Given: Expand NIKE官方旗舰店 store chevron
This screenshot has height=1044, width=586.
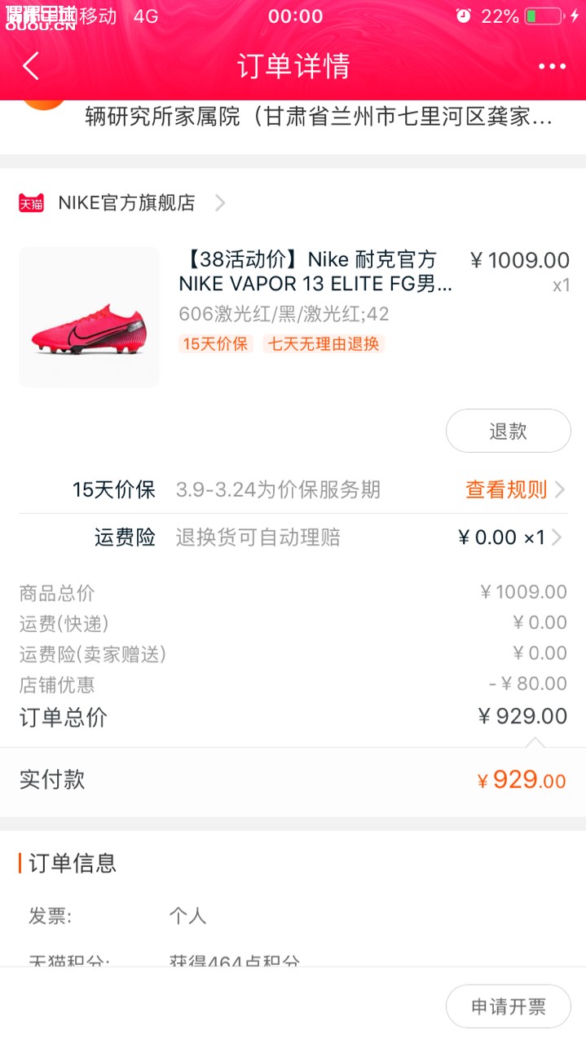Looking at the screenshot, I should [x=220, y=203].
